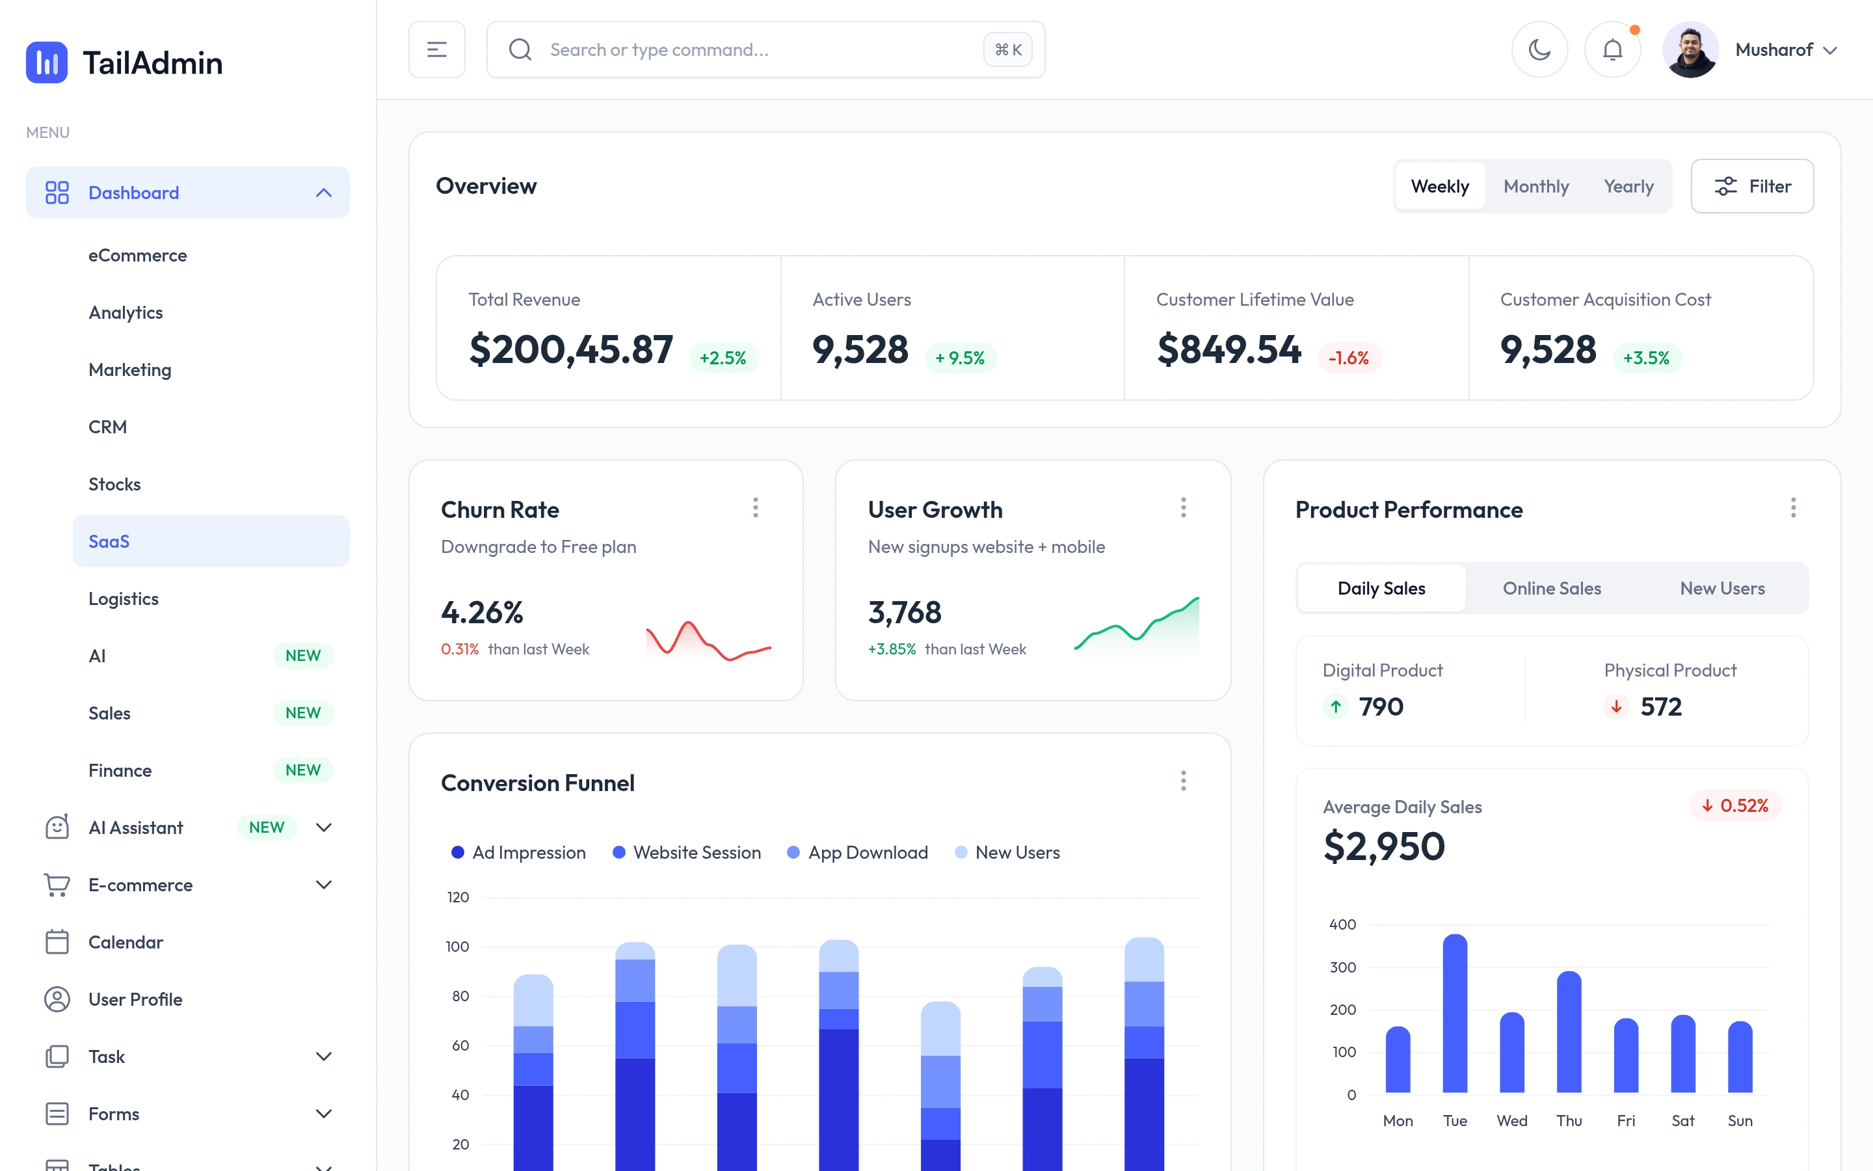Select the New Users tab
1873x1171 pixels.
1722,589
